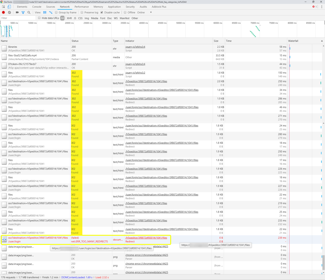Toggle the overview waterfall view icon
325x280 pixels.
[x=50, y=12]
